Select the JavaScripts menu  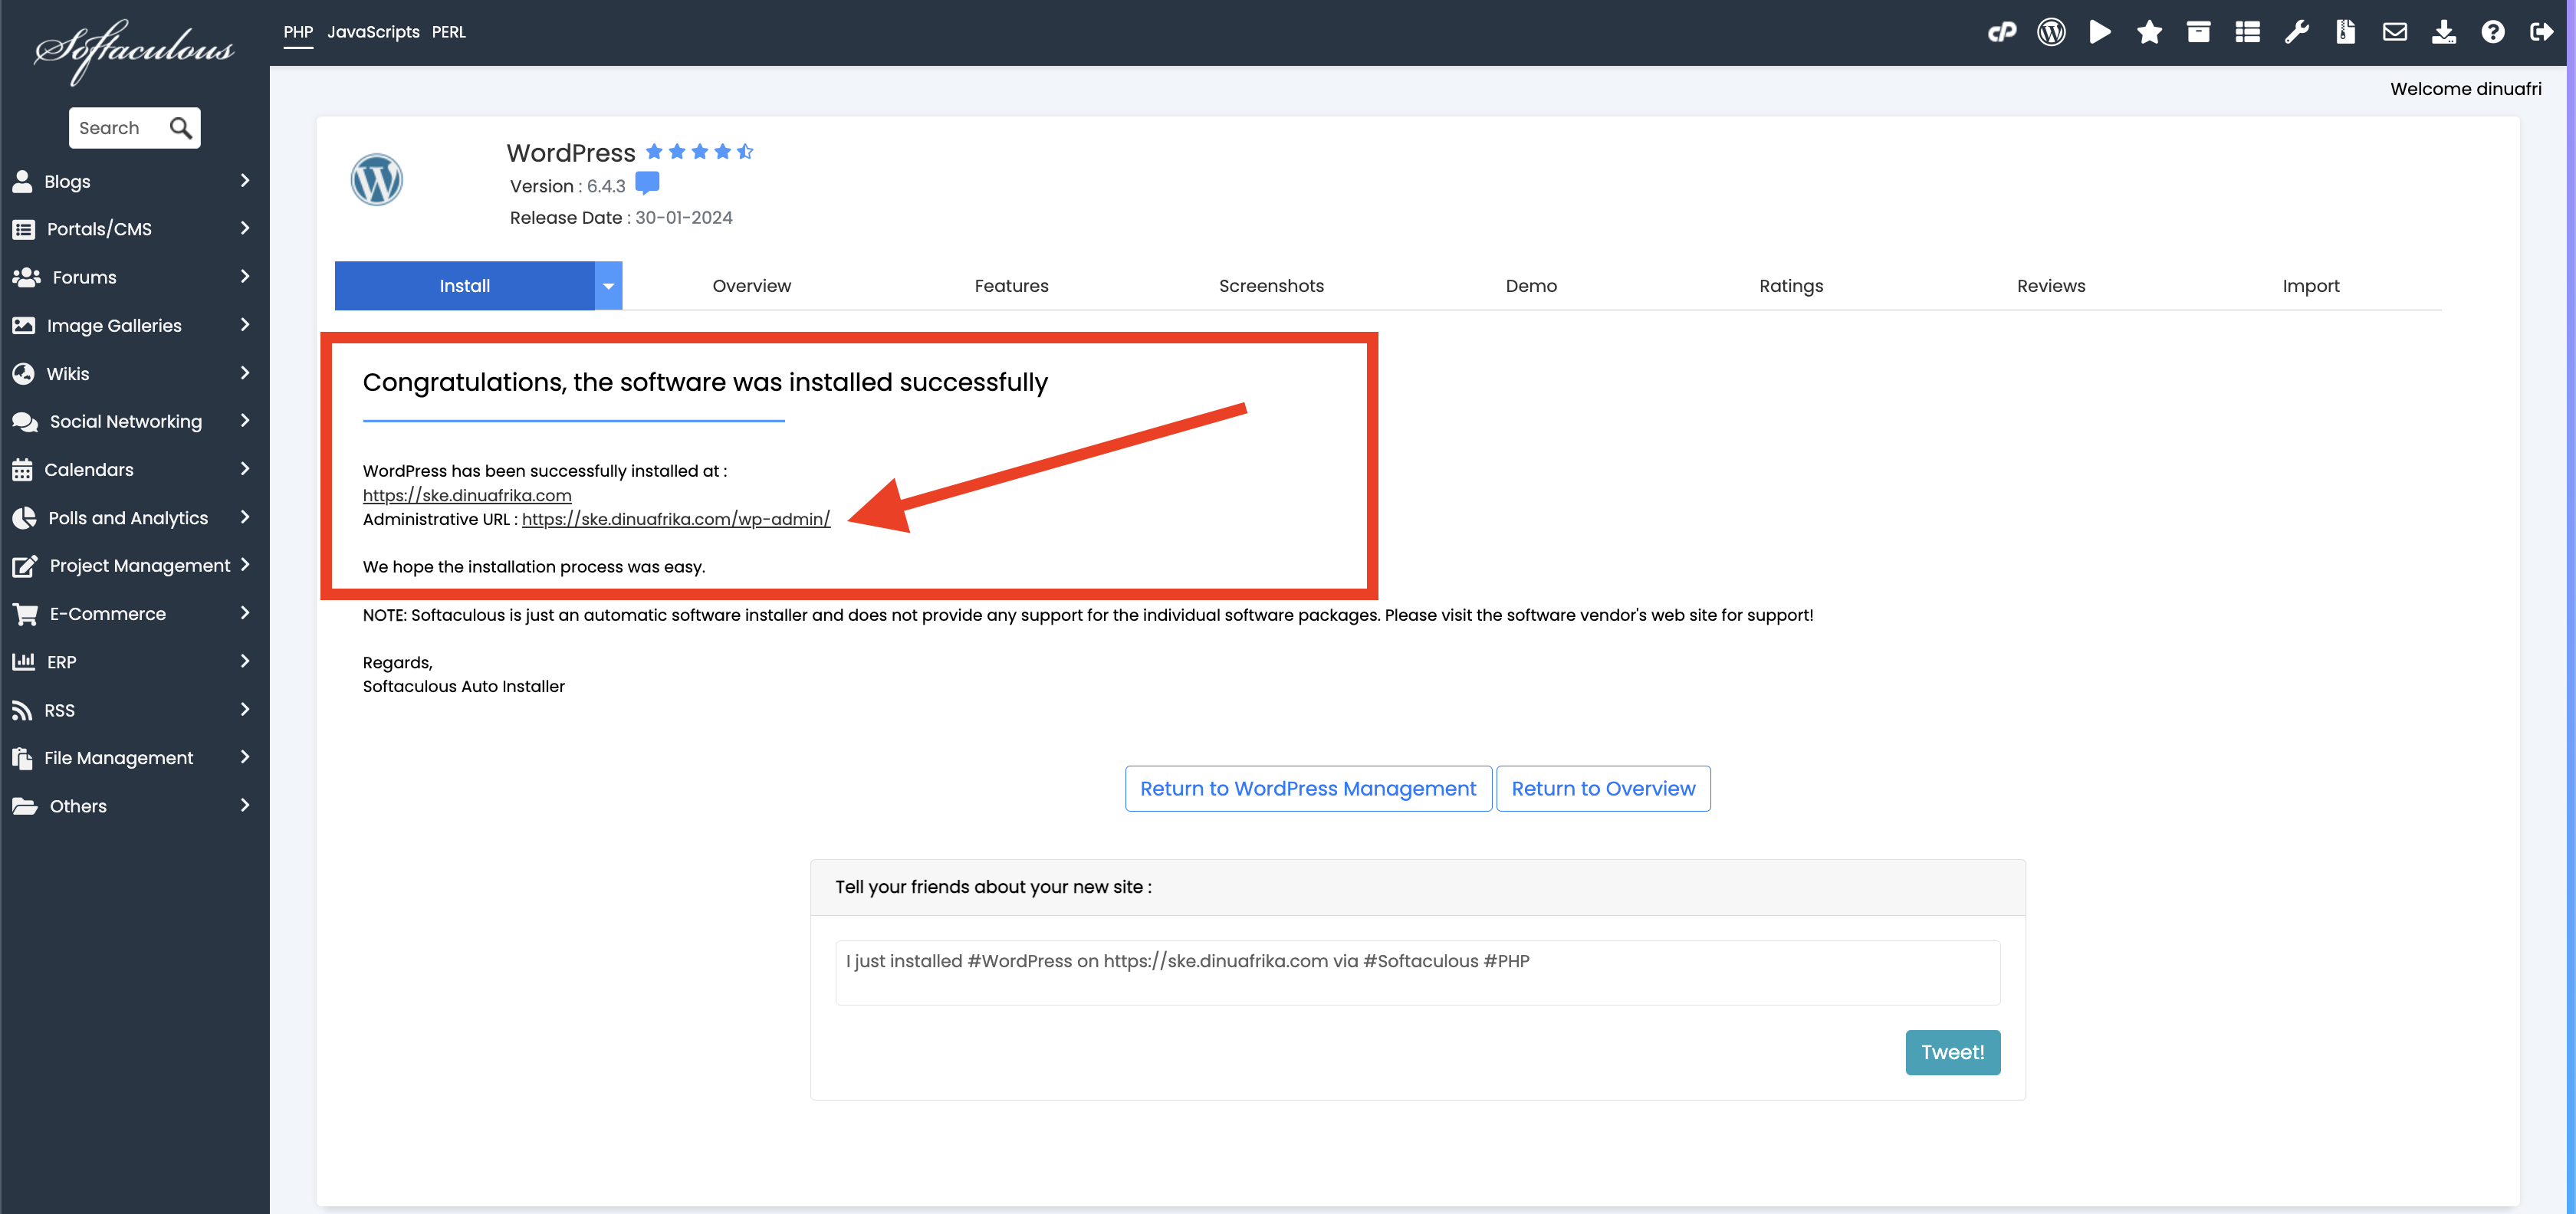pos(373,32)
